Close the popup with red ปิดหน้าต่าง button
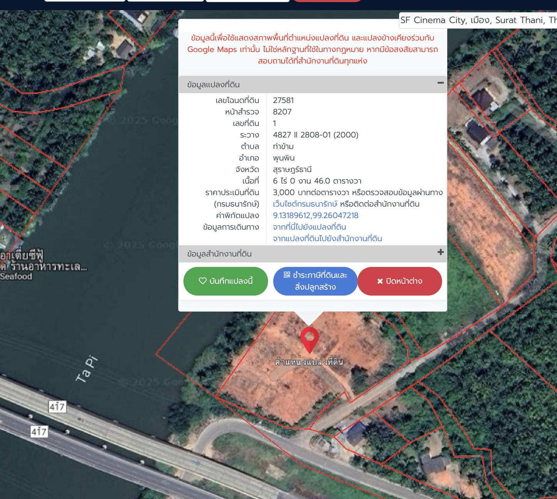This screenshot has height=499, width=557. click(399, 281)
